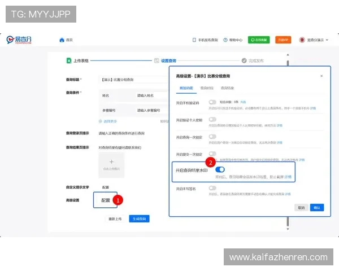The image size is (339, 271).
Task: Click the 易查分 logo
Action: [x=19, y=40]
